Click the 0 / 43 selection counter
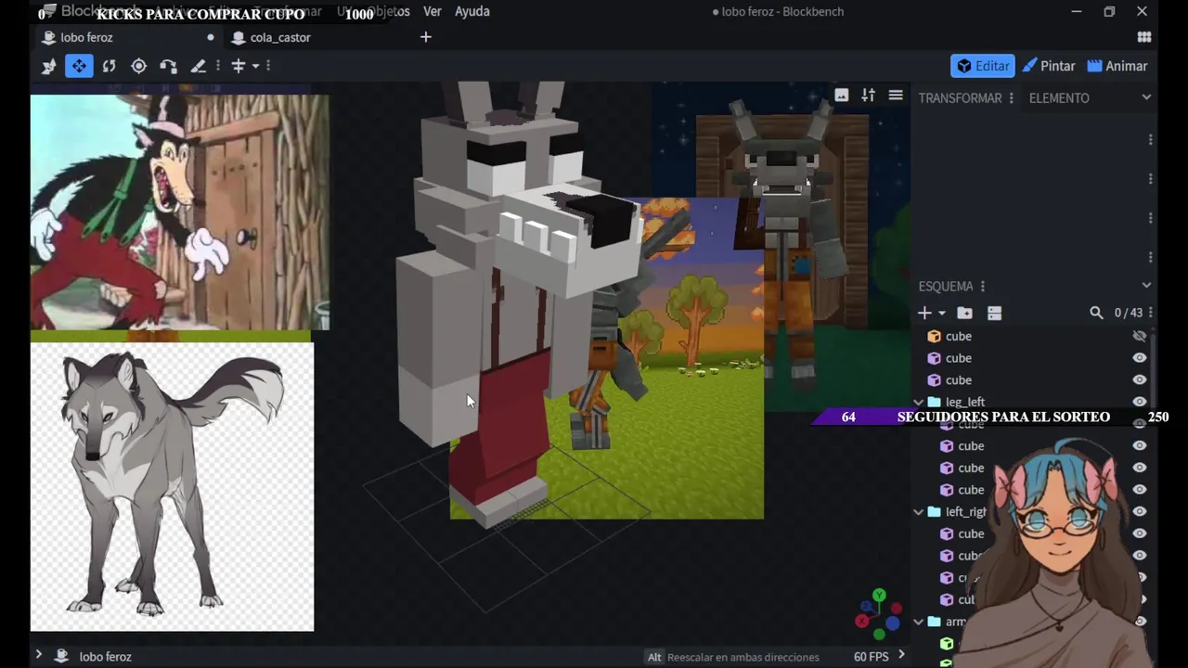Image resolution: width=1188 pixels, height=668 pixels. pos(1128,314)
